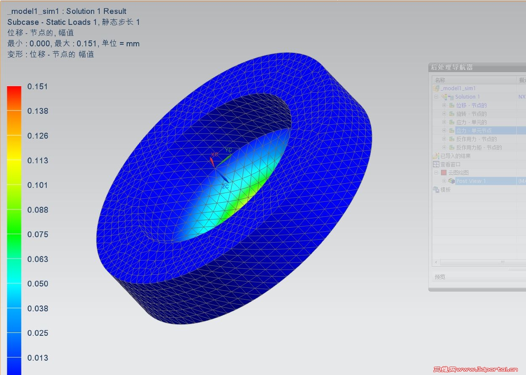This screenshot has width=526, height=375.
Task: Click the 后处理导航器 panel title bar
Action: 477,67
